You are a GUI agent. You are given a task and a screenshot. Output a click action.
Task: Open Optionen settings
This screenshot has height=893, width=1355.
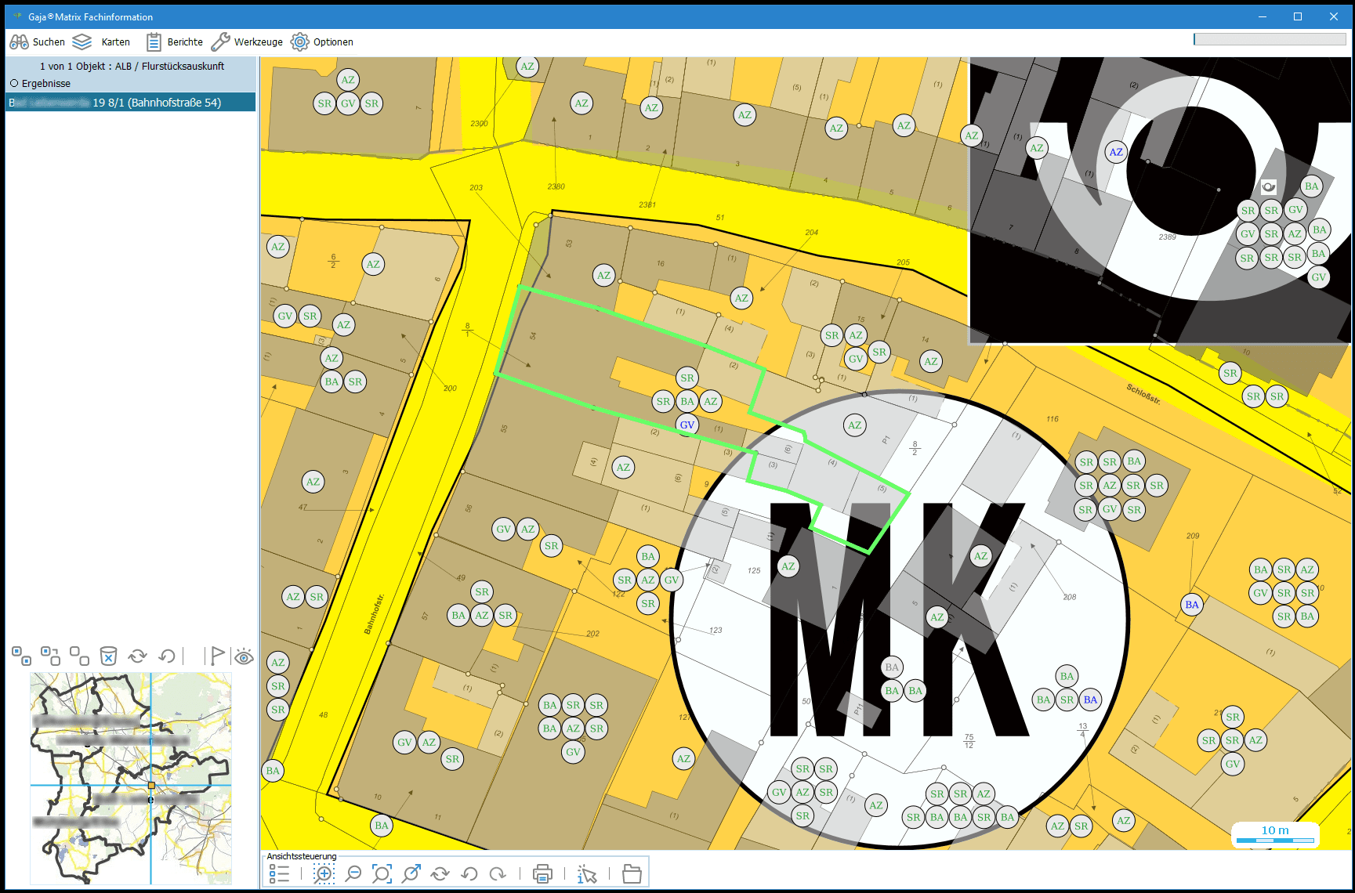tap(322, 42)
